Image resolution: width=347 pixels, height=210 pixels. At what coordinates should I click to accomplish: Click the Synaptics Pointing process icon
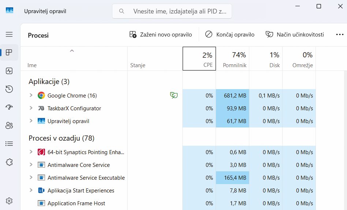click(41, 152)
